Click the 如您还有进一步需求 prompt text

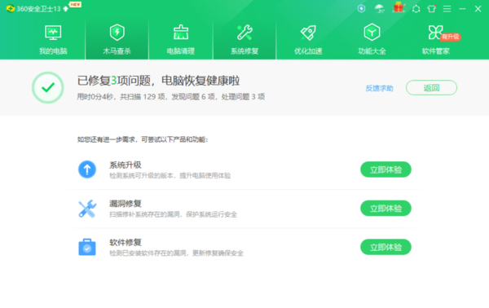pos(143,139)
